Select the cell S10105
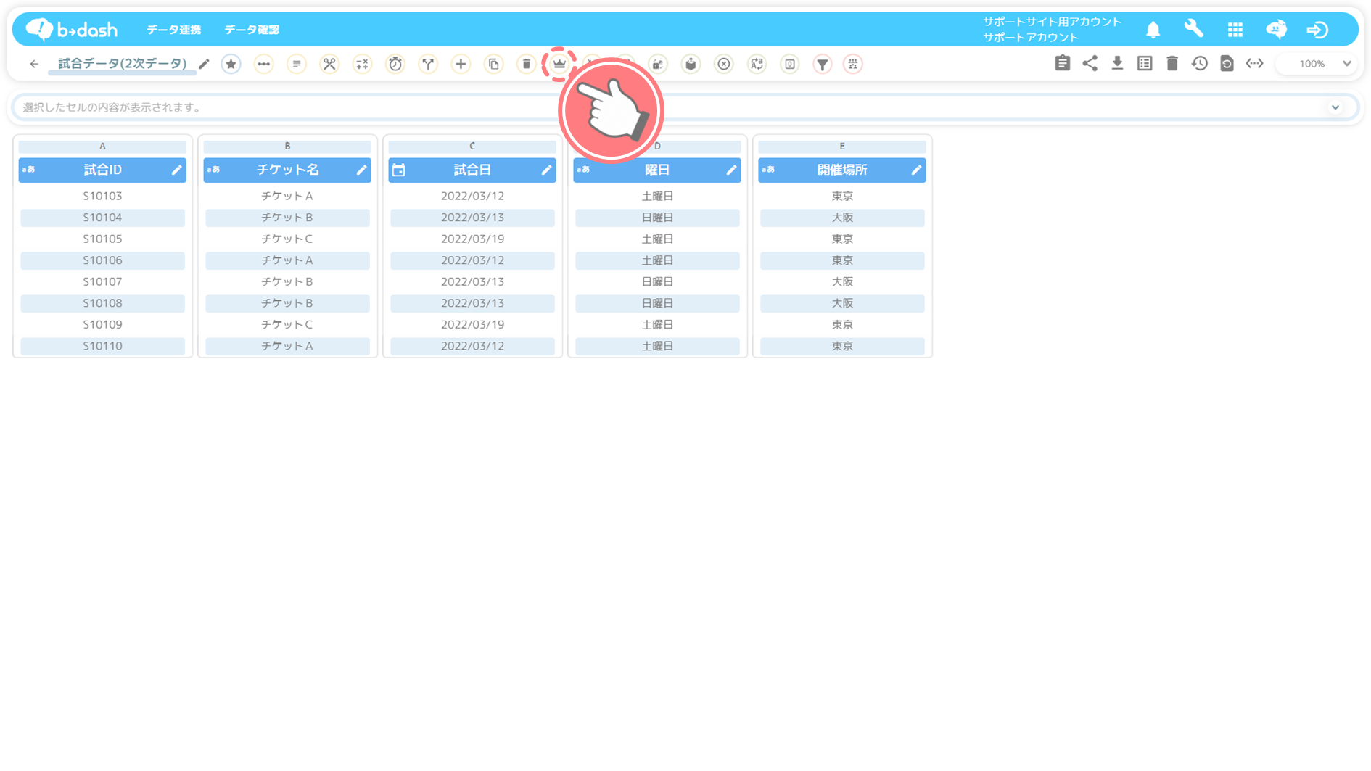This screenshot has height=771, width=1371. [x=102, y=239]
